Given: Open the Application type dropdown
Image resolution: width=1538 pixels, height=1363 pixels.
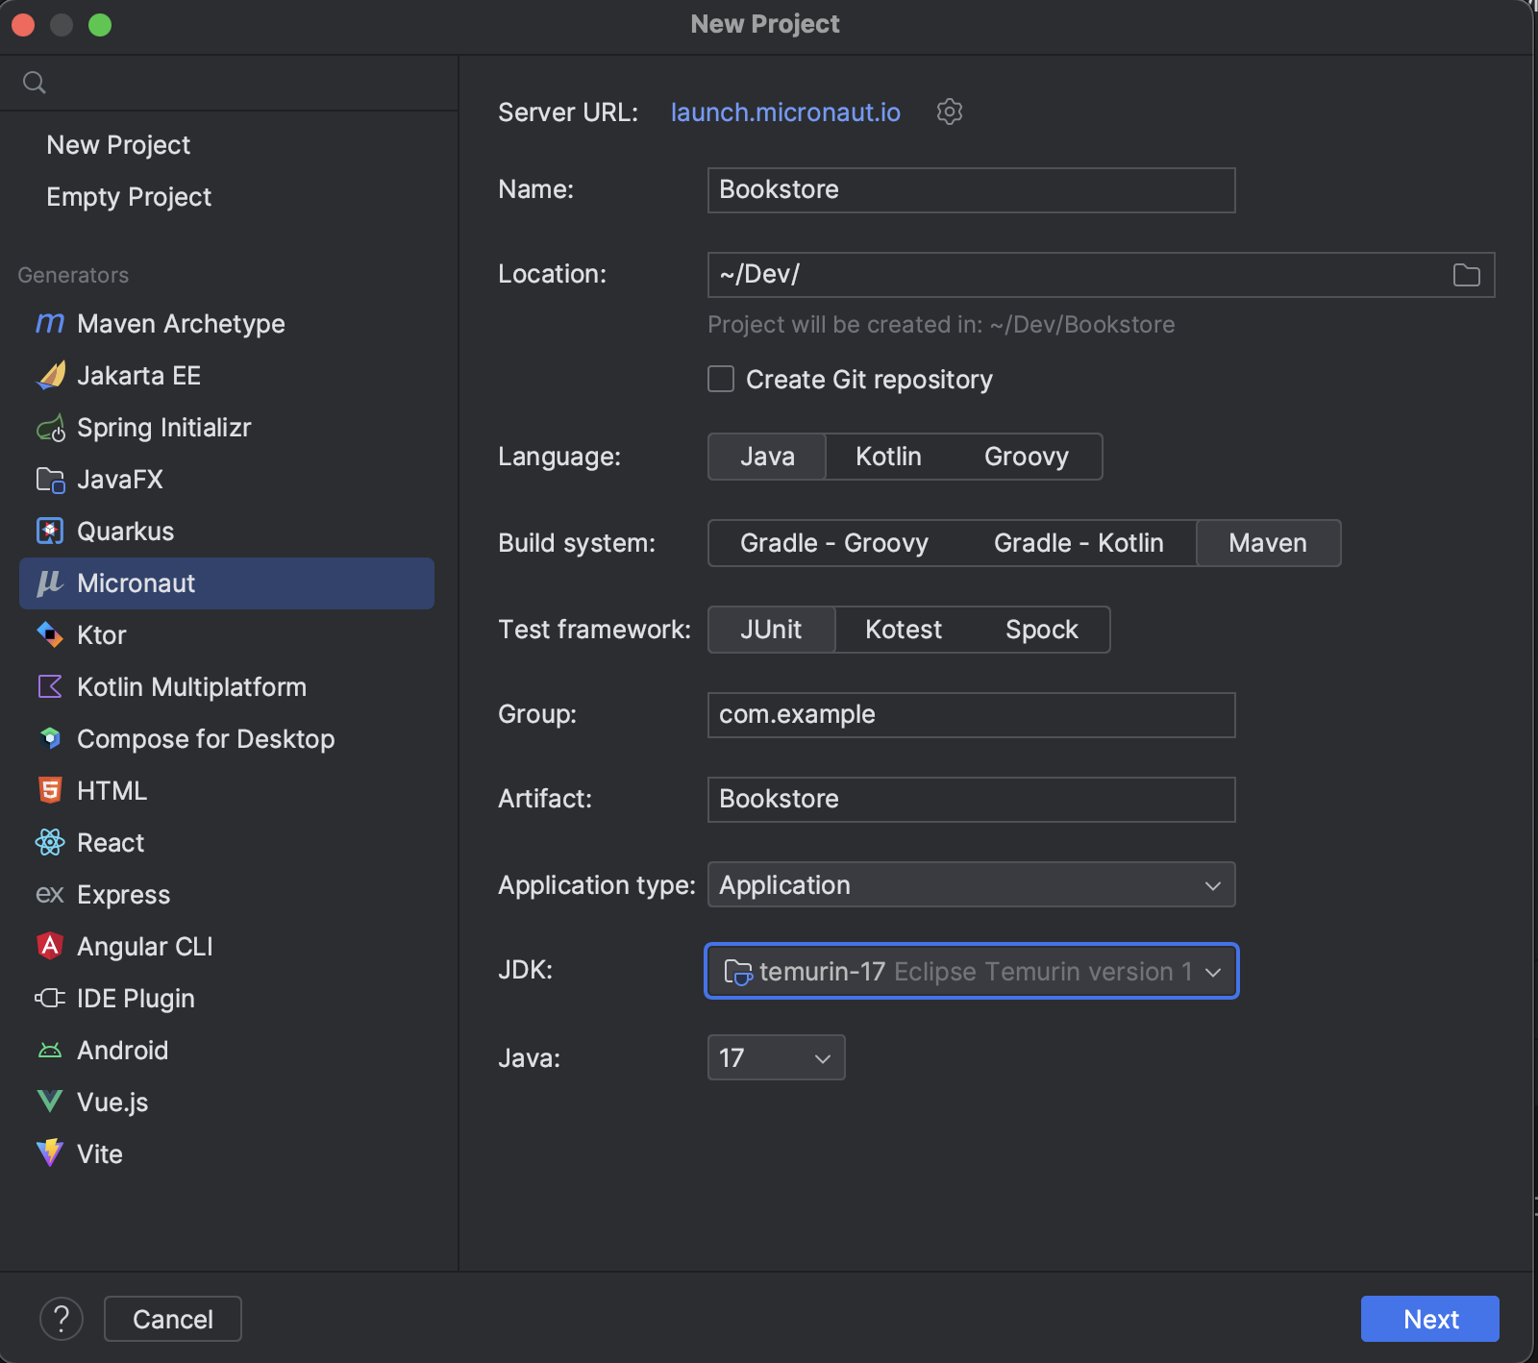Looking at the screenshot, I should tap(971, 885).
